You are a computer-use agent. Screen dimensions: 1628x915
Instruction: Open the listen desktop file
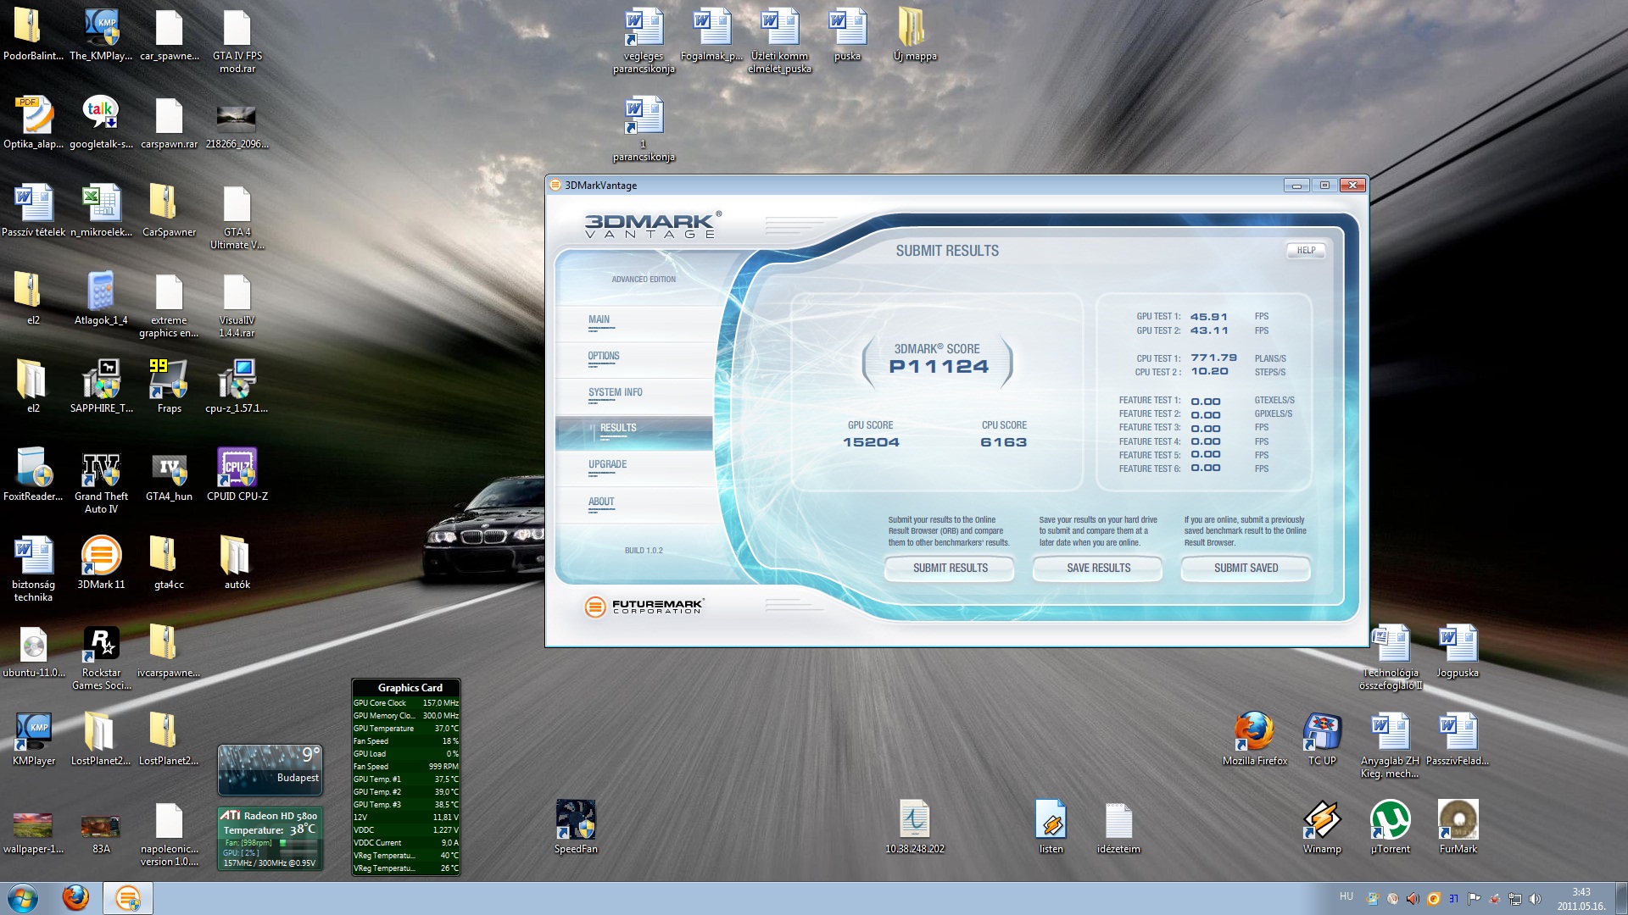pos(1051,827)
